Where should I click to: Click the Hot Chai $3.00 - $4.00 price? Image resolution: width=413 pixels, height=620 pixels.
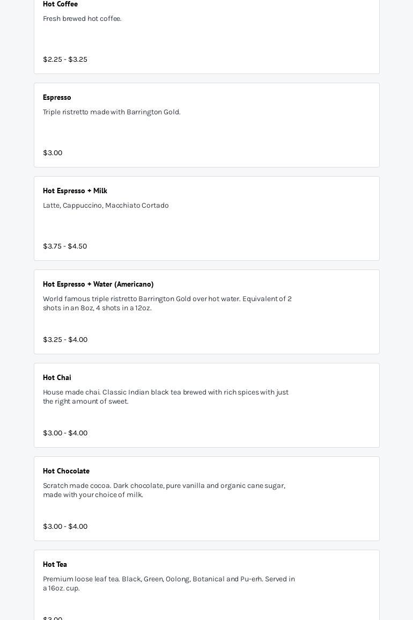click(65, 433)
